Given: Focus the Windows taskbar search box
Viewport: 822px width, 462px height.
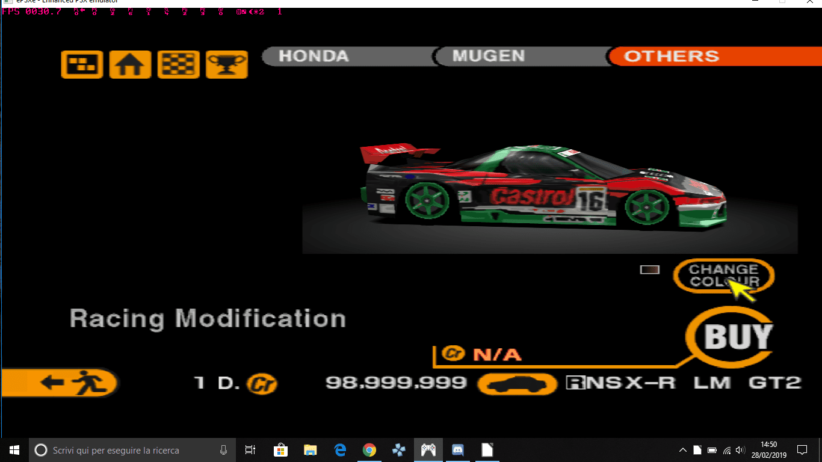Looking at the screenshot, I should point(131,450).
